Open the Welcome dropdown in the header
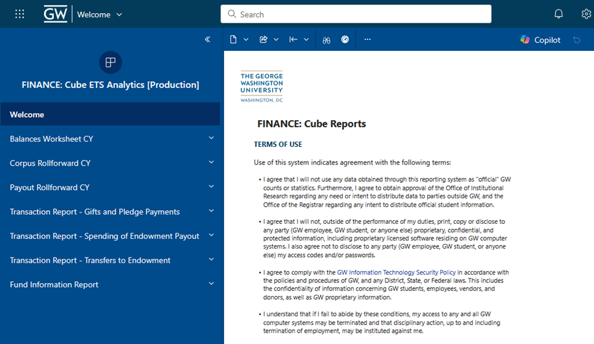Screen dimensions: 594x344 point(119,14)
